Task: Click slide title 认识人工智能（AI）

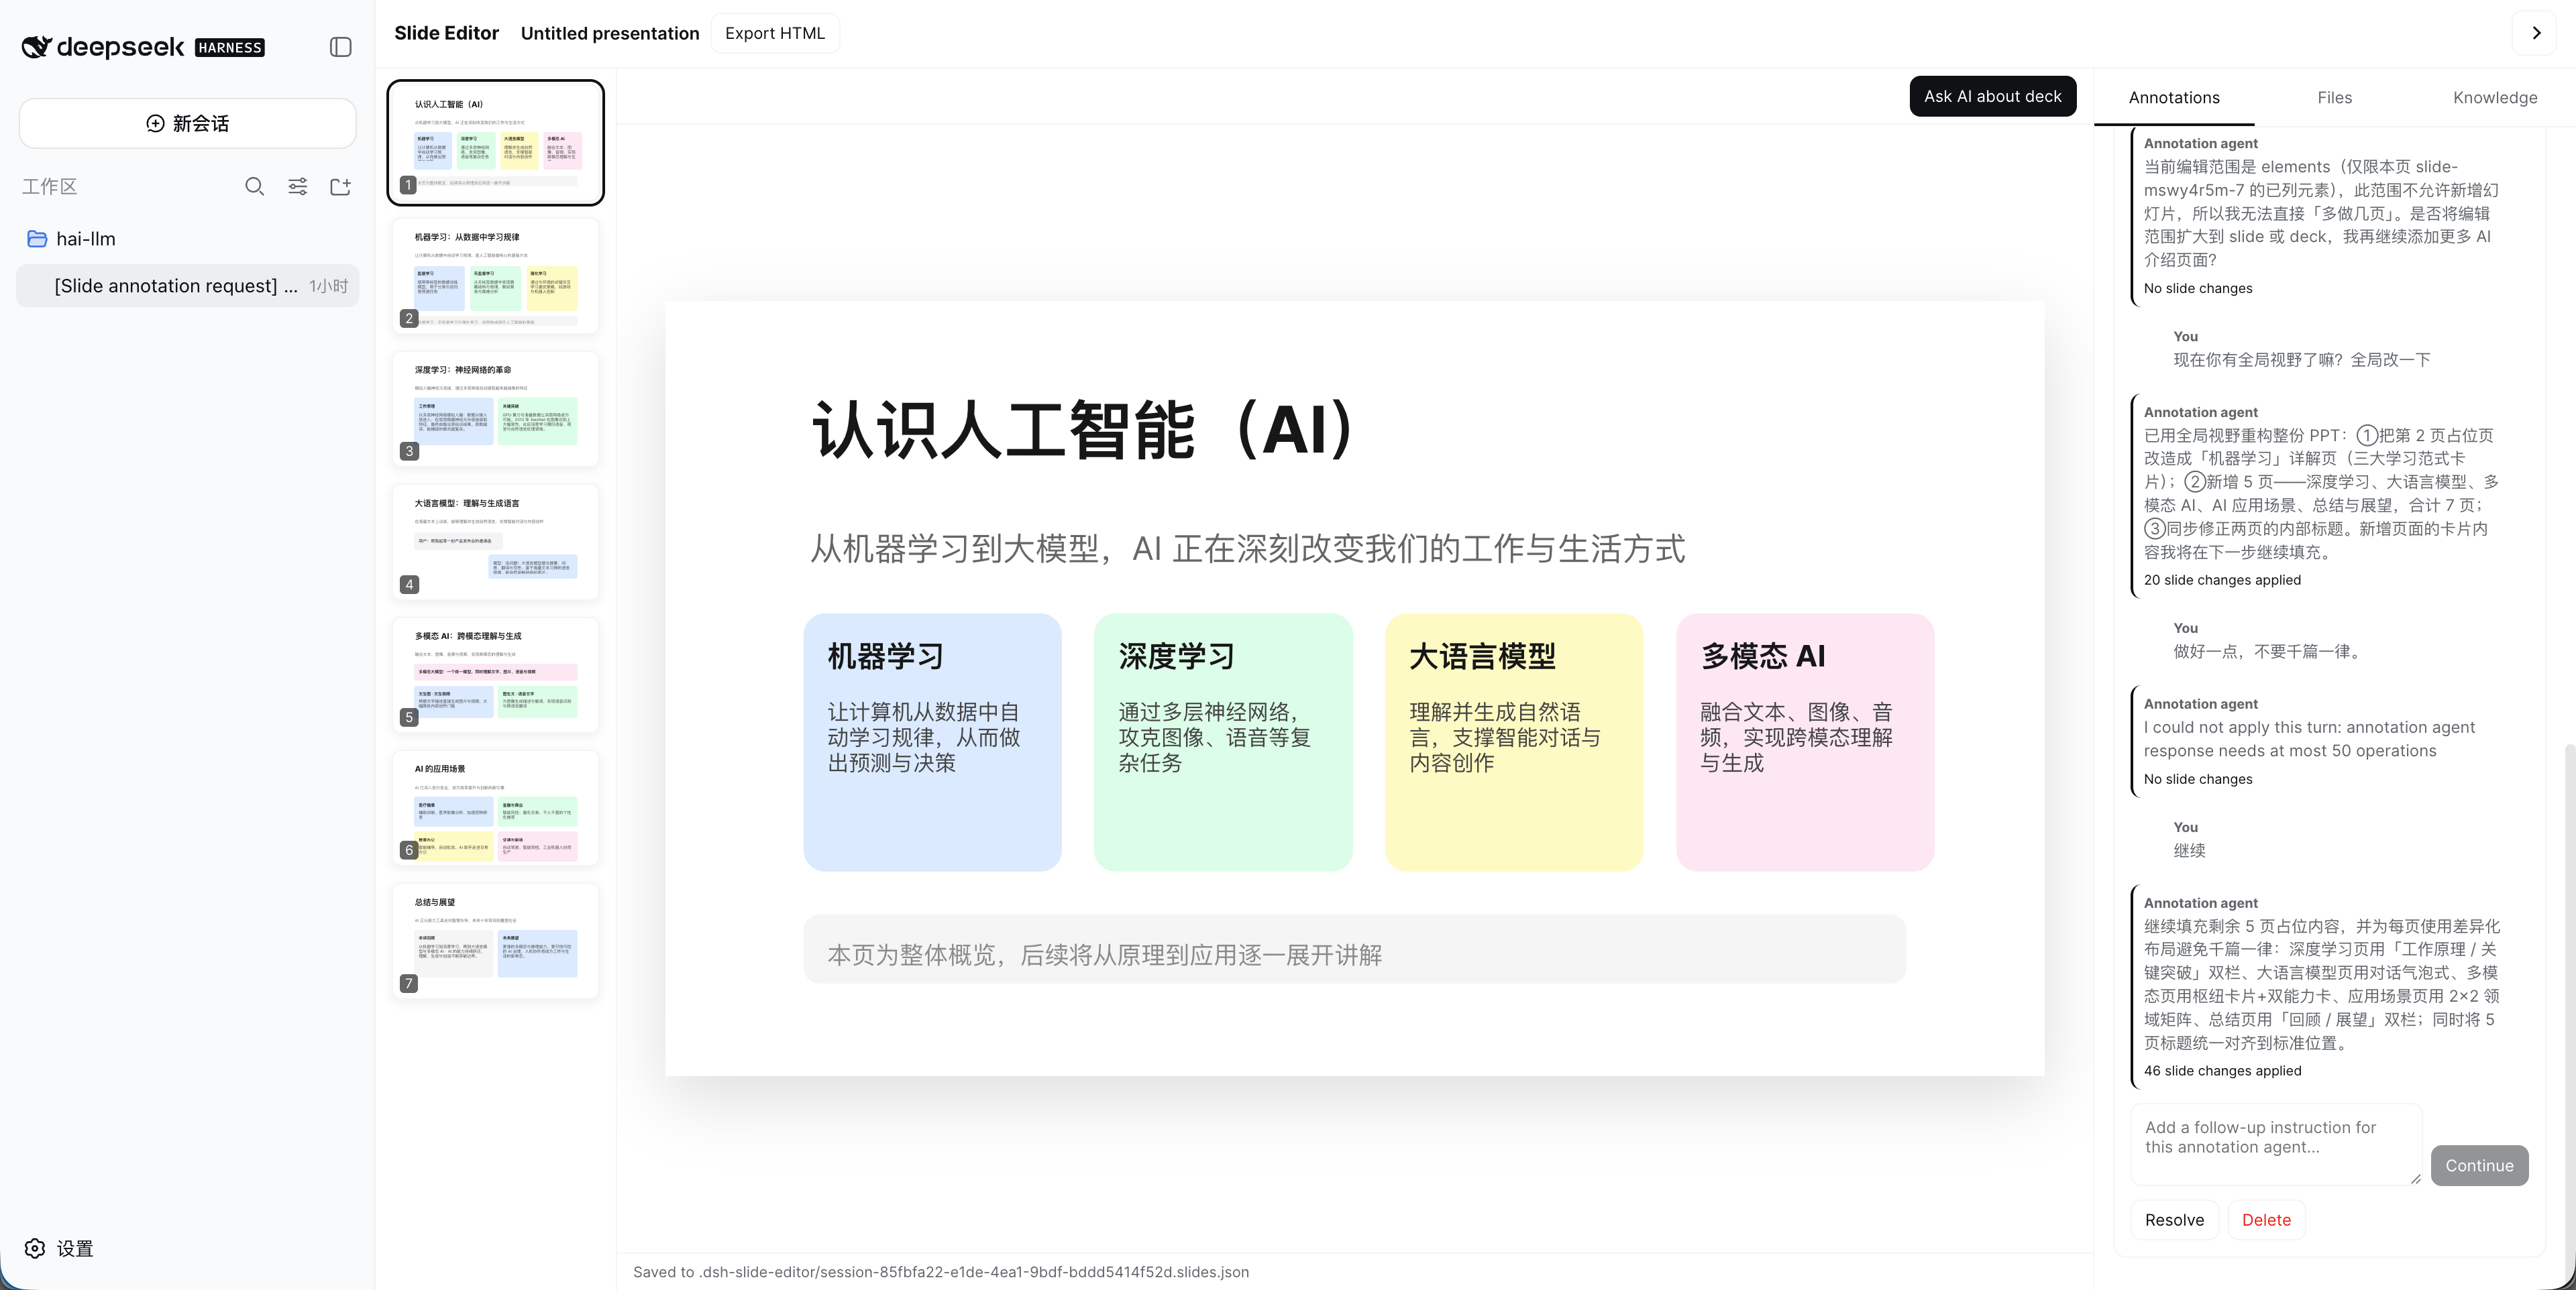Action: click(1083, 430)
